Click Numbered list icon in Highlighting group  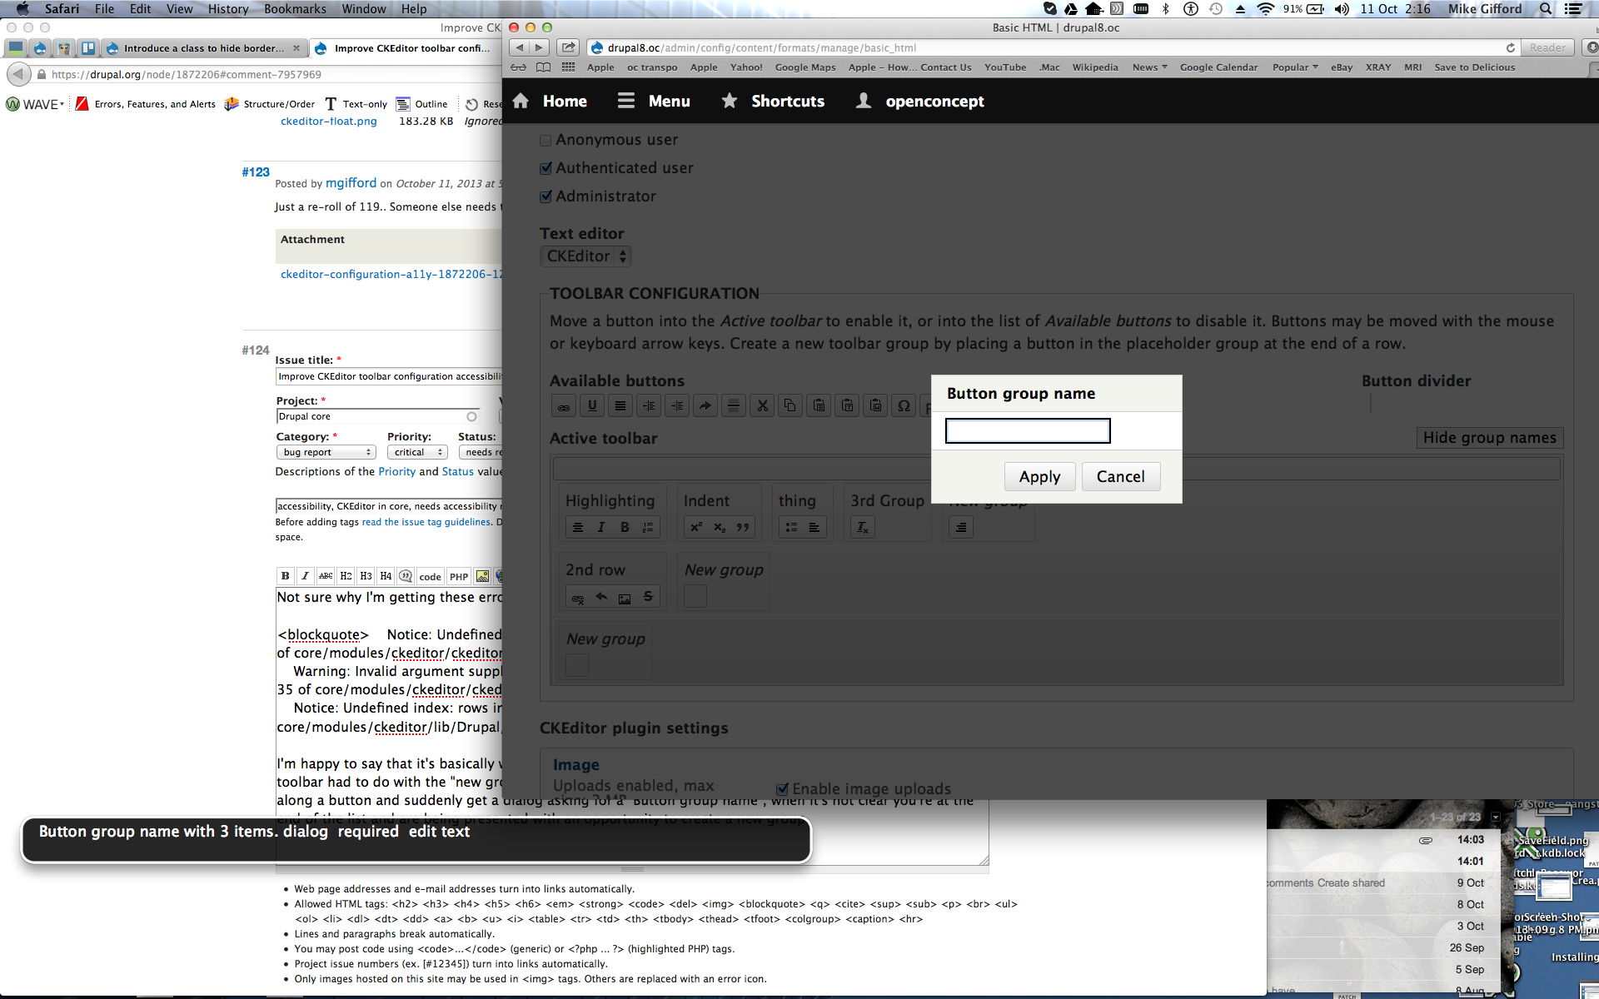pyautogui.click(x=648, y=527)
